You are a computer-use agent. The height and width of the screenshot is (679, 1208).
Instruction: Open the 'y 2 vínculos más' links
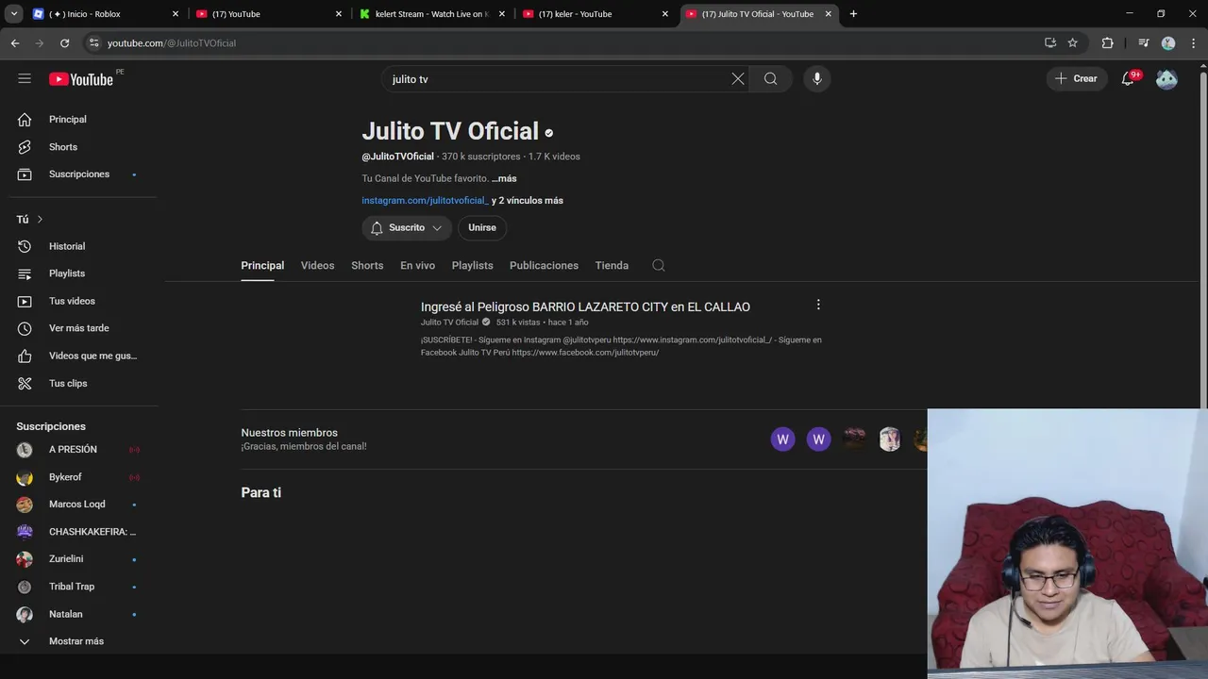[528, 201]
